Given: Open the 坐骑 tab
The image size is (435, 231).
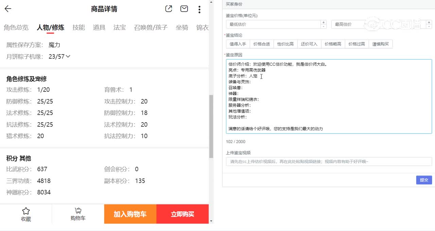Looking at the screenshot, I should pos(182,28).
